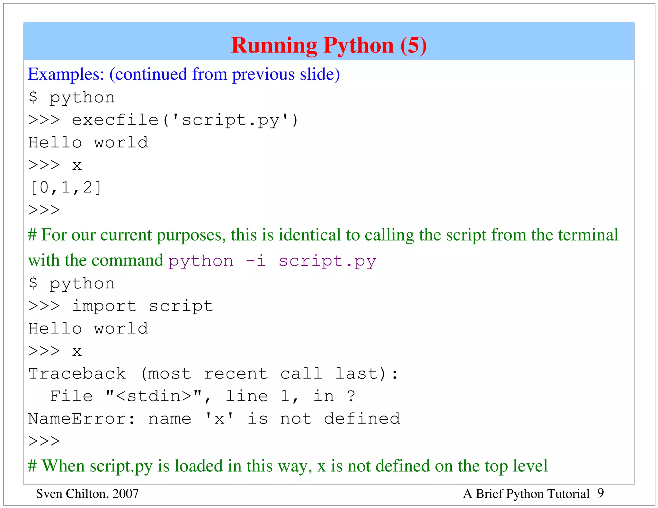Select the "Examples: (continued from previous slide)" heading
Image resolution: width=658 pixels, height=508 pixels.
tap(184, 74)
